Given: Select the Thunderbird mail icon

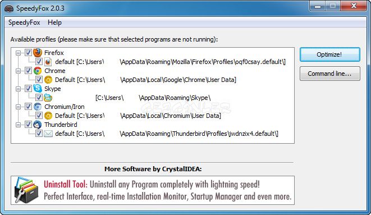Looking at the screenshot, I should [38, 125].
